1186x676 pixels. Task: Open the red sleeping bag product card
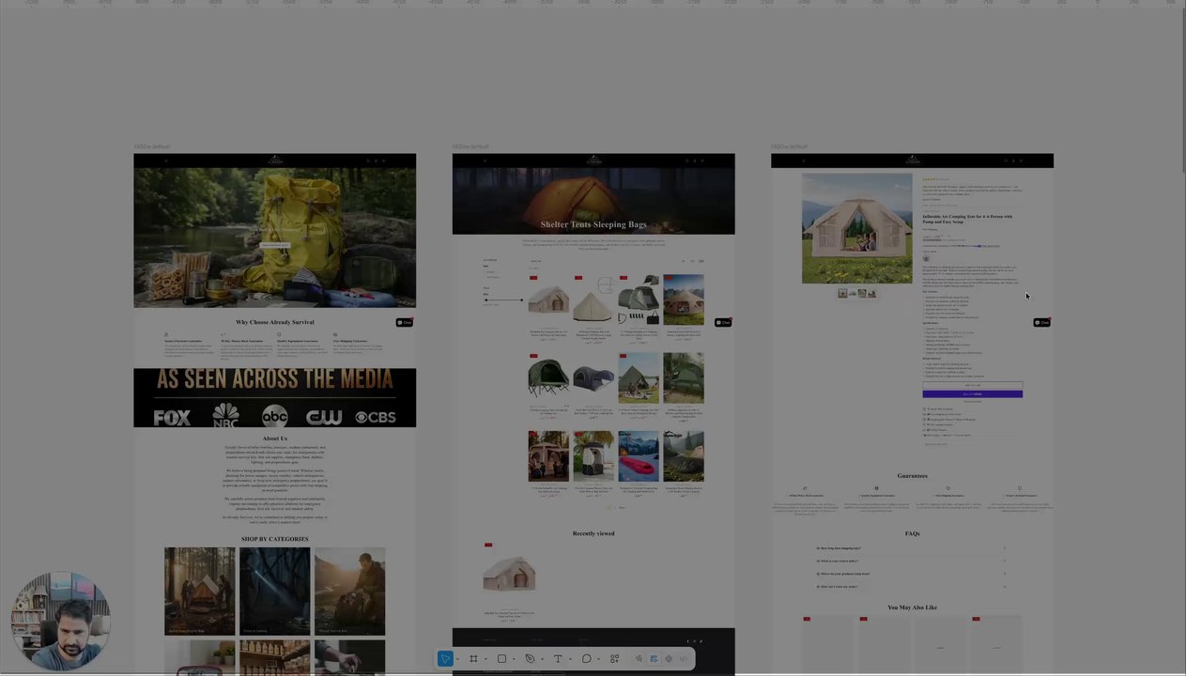639,457
